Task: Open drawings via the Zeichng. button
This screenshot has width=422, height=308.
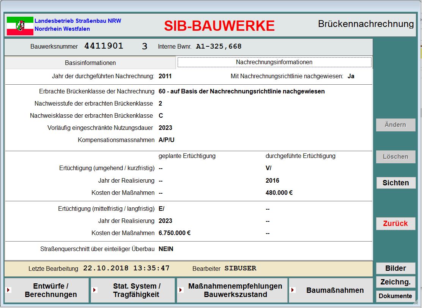Action: (x=395, y=282)
